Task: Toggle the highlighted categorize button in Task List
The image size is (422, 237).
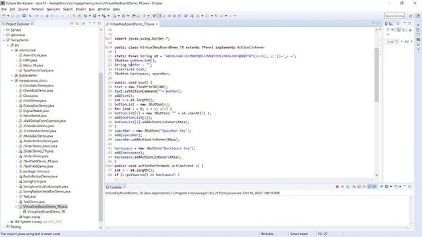Action: tap(398, 30)
